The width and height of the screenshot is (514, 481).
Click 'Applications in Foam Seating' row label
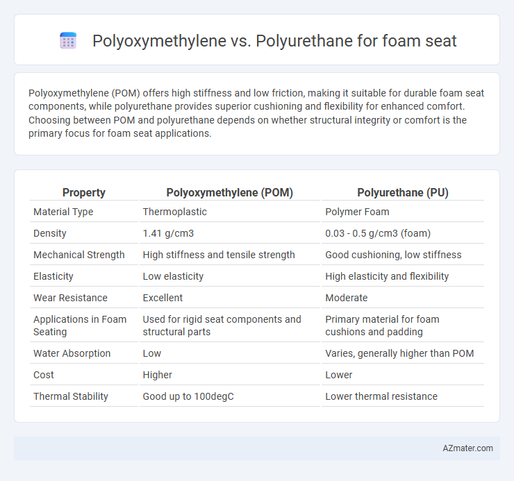click(x=80, y=326)
